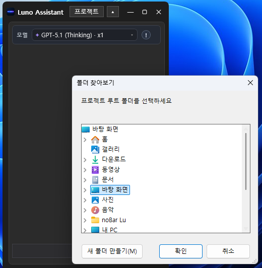Maximize the Luno Assistant window
Viewport: 262px width, 268px height.
[145, 12]
